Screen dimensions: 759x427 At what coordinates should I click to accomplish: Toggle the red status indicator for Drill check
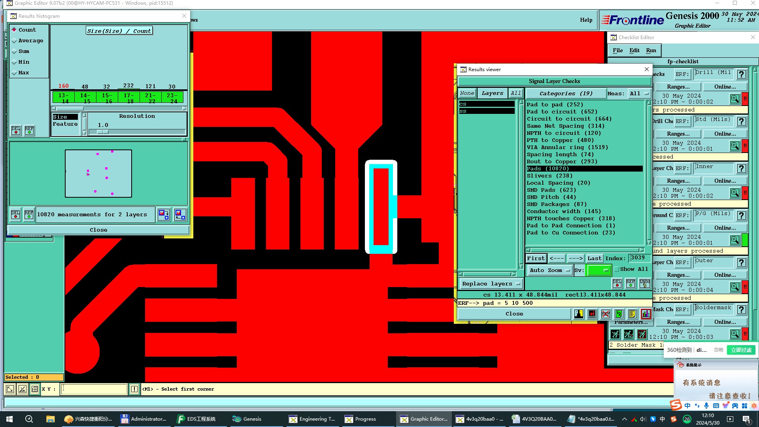point(745,99)
